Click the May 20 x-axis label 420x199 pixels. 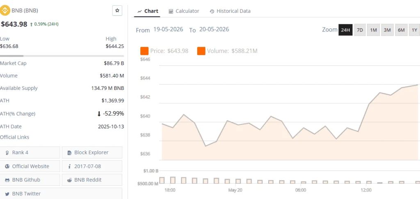coord(235,190)
